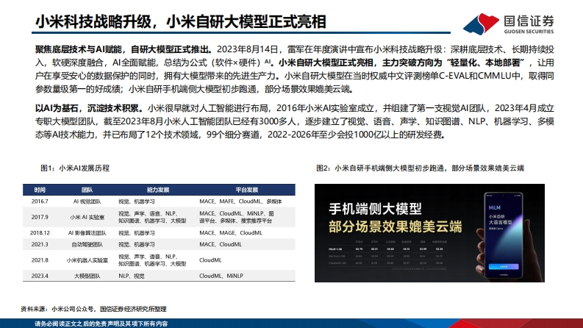Click table header 能力发展

(x=158, y=190)
